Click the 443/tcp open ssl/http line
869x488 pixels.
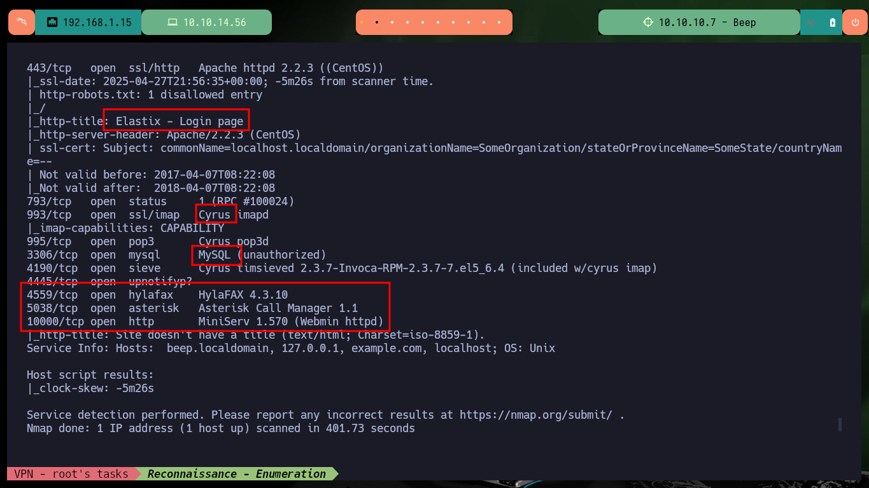coord(205,68)
